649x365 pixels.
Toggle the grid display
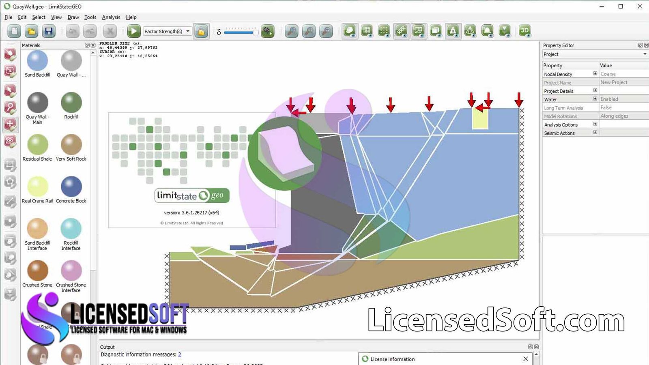(367, 31)
